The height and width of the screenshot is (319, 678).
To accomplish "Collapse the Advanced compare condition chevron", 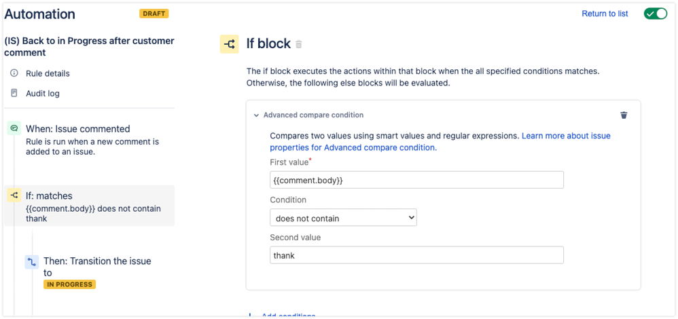I will point(256,115).
